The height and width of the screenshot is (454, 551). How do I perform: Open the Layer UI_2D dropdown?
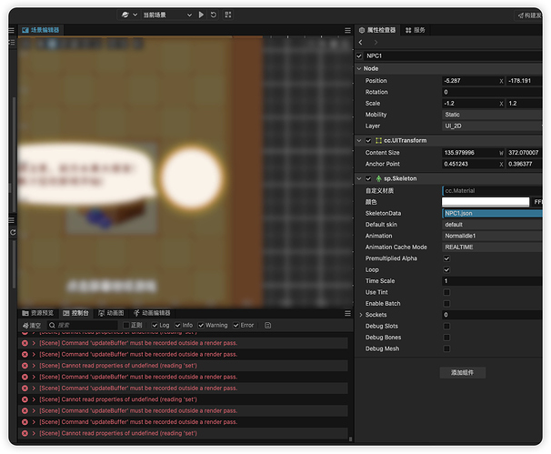click(492, 126)
